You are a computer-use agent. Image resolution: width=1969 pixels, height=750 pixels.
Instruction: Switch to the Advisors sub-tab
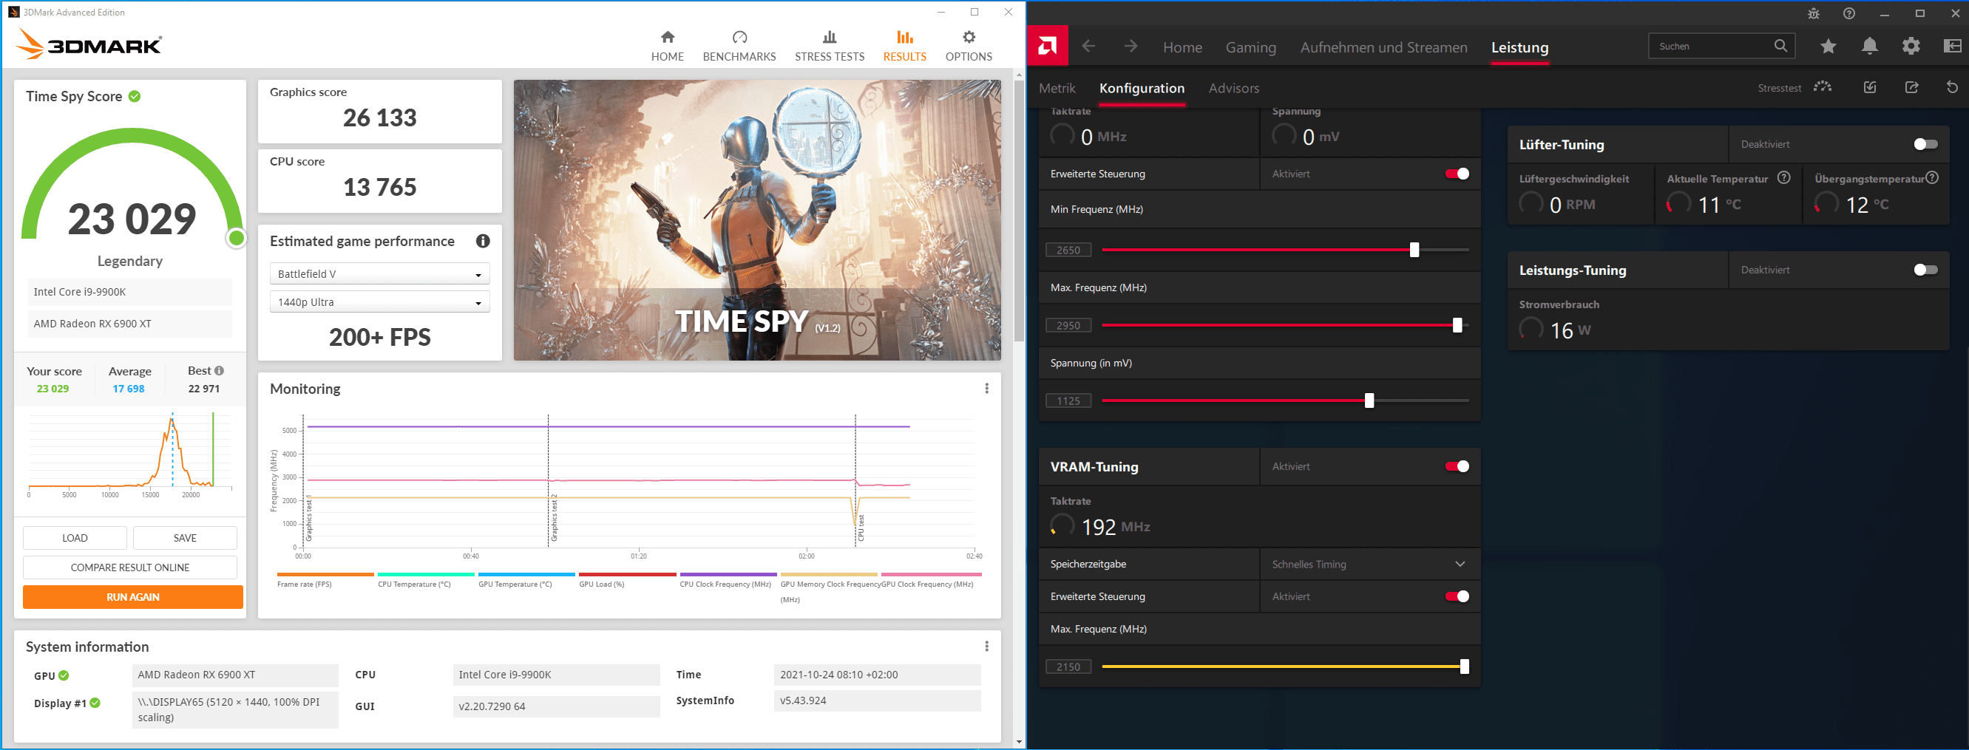(1234, 88)
